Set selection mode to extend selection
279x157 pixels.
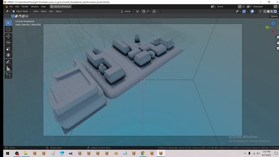(17, 16)
